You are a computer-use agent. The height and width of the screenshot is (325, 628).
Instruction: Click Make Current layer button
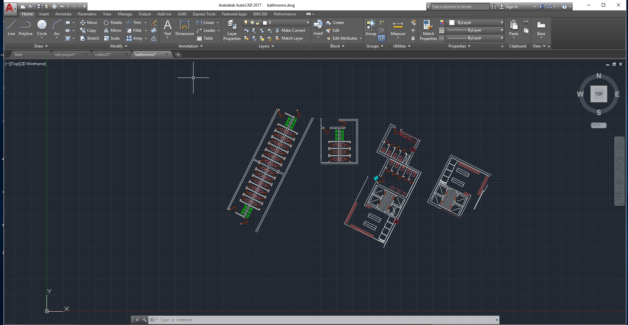(290, 31)
